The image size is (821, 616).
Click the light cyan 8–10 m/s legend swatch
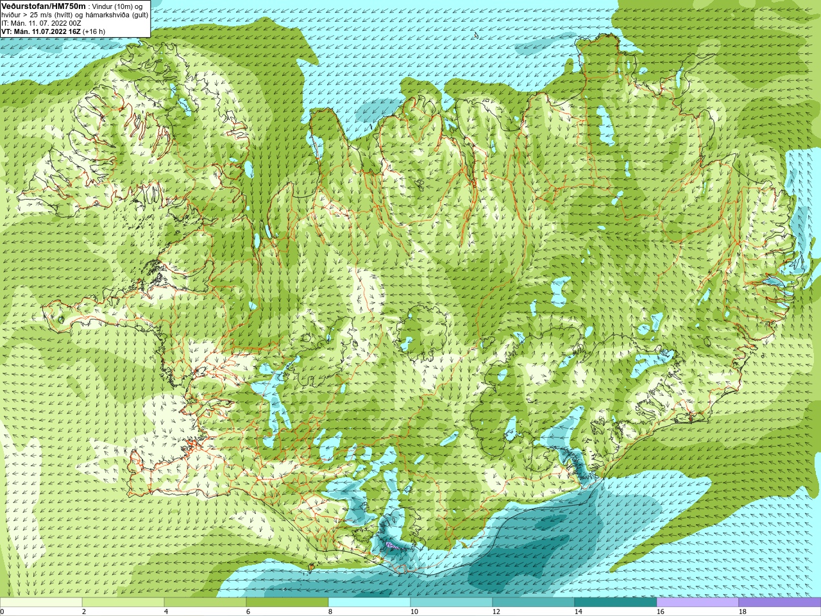369,603
